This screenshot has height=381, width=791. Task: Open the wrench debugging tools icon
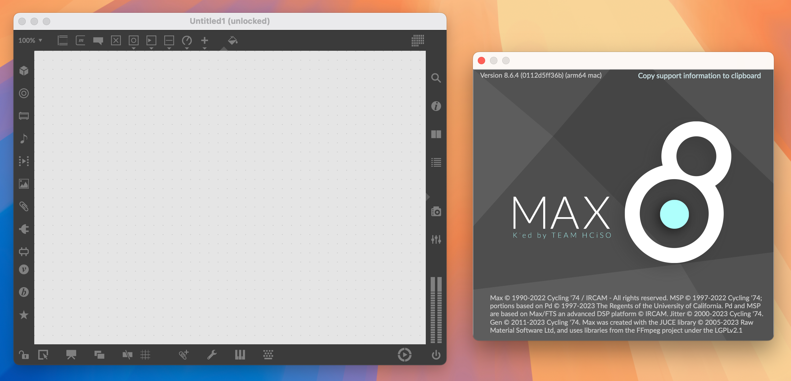tap(212, 355)
